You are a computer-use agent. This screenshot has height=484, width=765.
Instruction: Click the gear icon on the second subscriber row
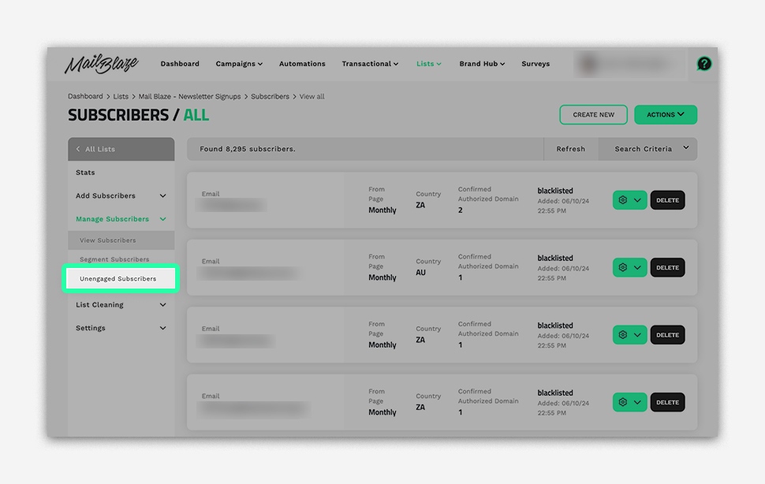pyautogui.click(x=624, y=267)
